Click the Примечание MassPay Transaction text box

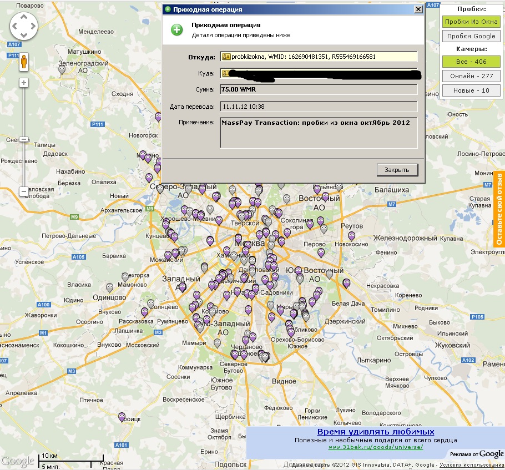(319, 133)
